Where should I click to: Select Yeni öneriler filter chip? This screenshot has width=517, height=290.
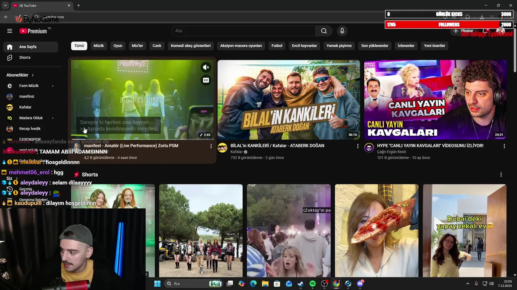[435, 46]
